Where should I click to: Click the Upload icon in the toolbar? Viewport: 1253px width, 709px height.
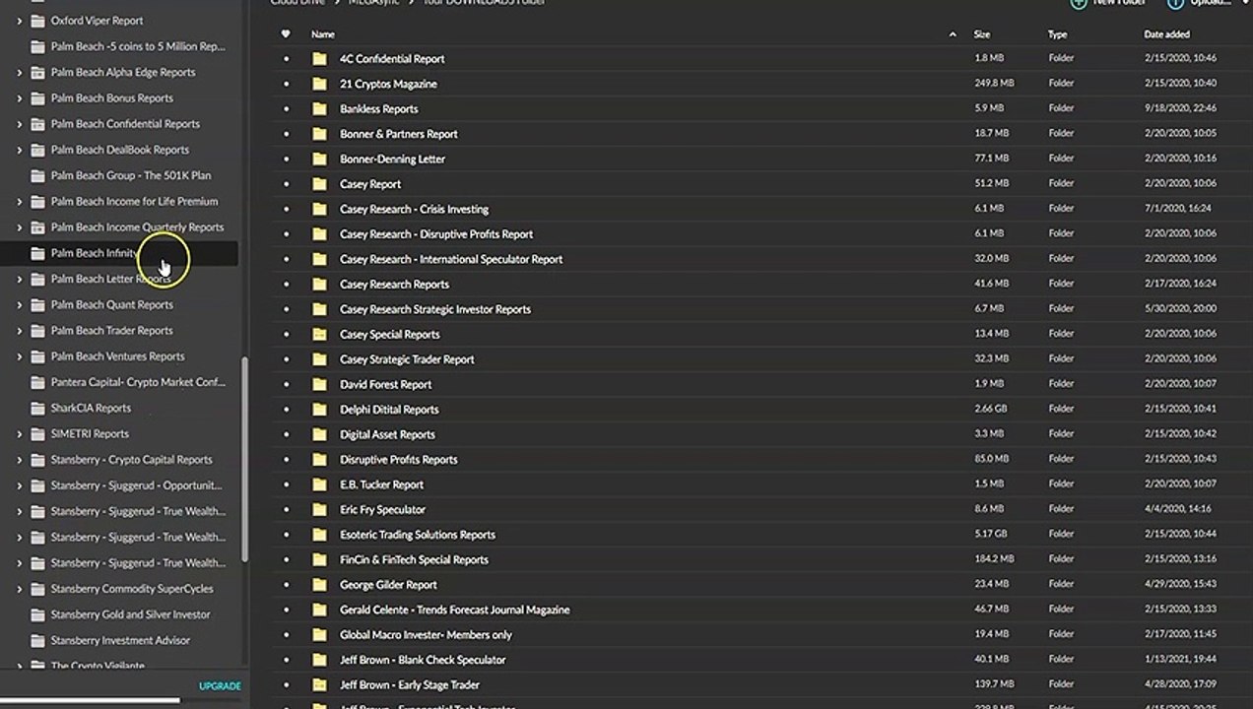tap(1175, 3)
